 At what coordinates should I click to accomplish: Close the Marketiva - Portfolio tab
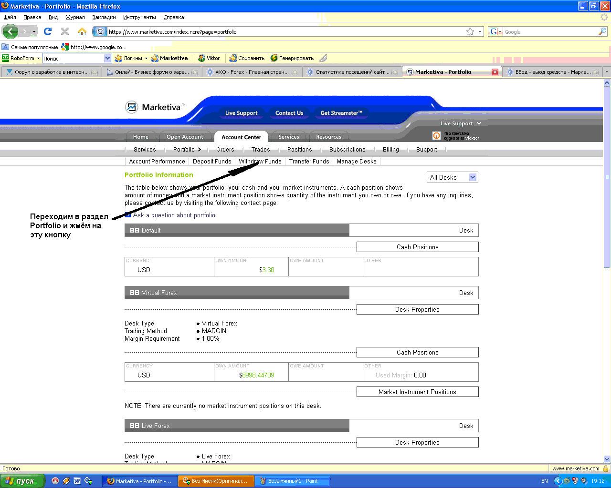[495, 72]
